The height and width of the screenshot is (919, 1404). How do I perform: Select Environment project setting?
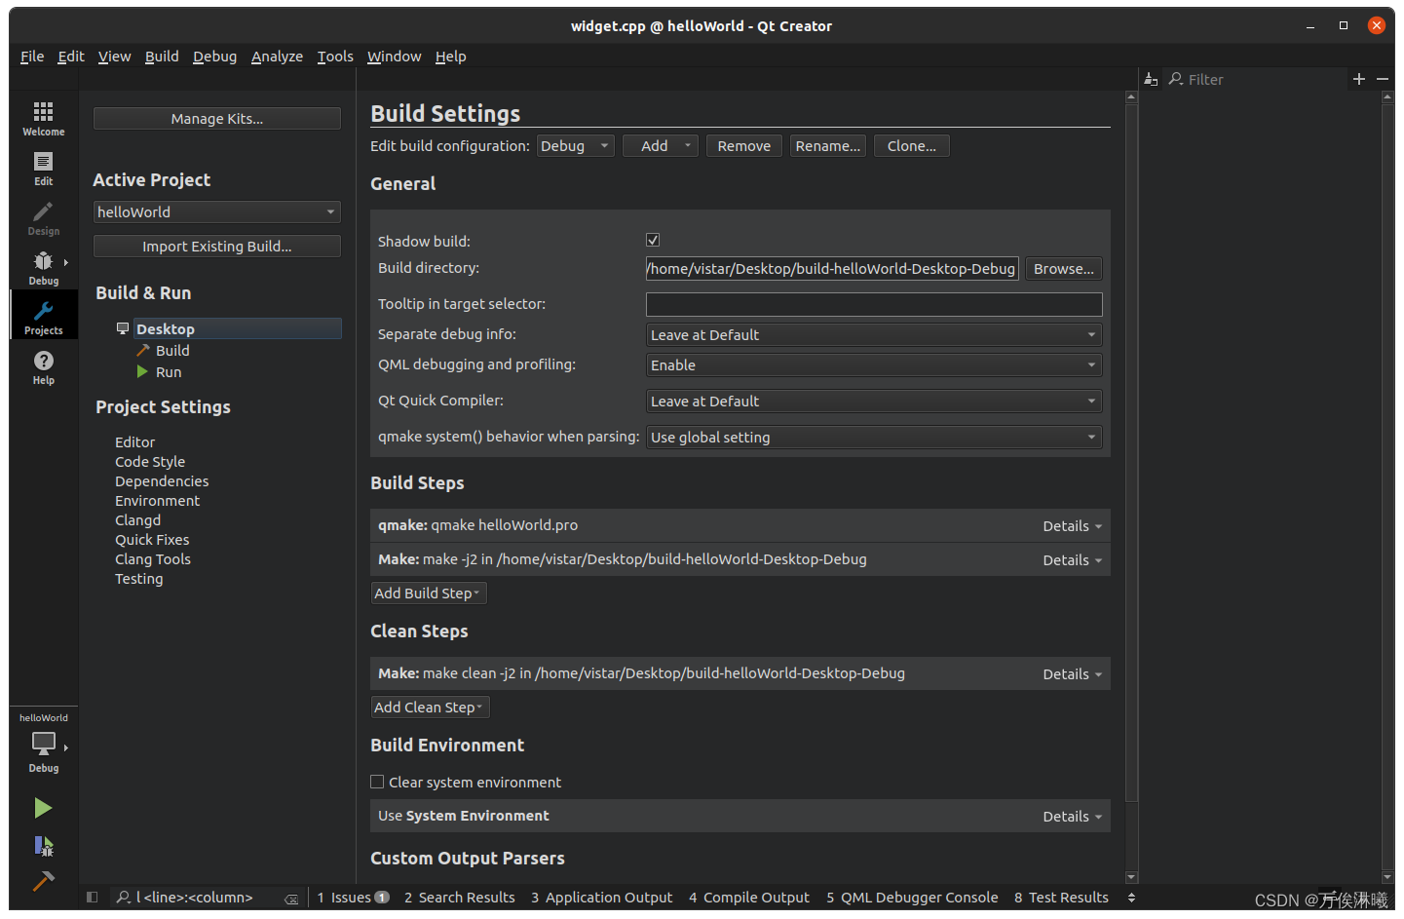157,501
